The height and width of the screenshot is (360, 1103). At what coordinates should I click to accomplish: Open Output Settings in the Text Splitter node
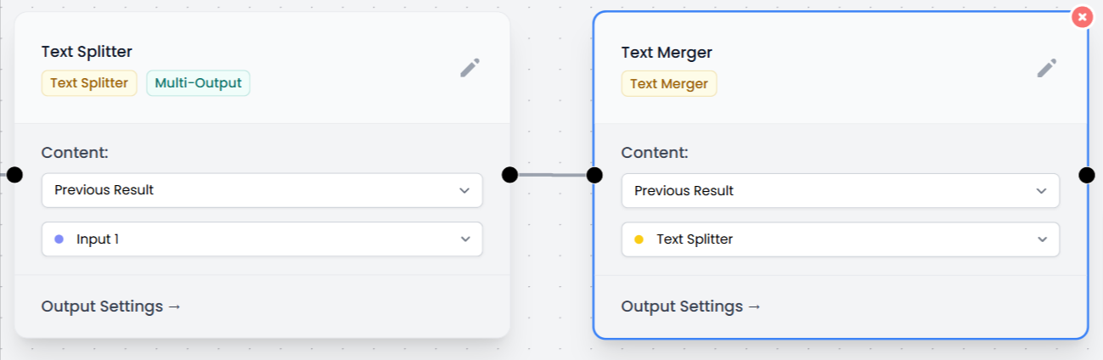coord(111,307)
